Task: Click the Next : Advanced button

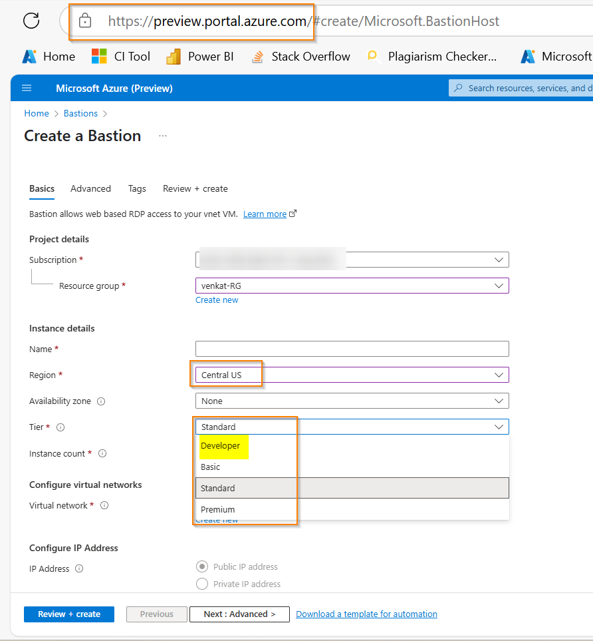Action: click(x=240, y=614)
